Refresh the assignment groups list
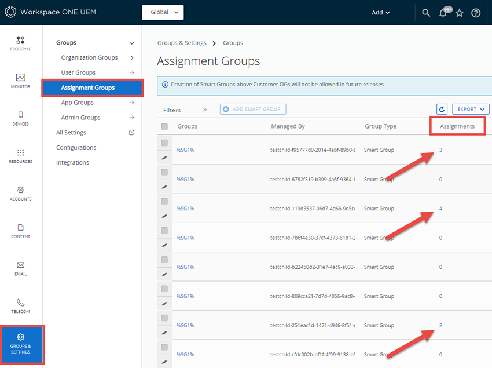 (442, 109)
